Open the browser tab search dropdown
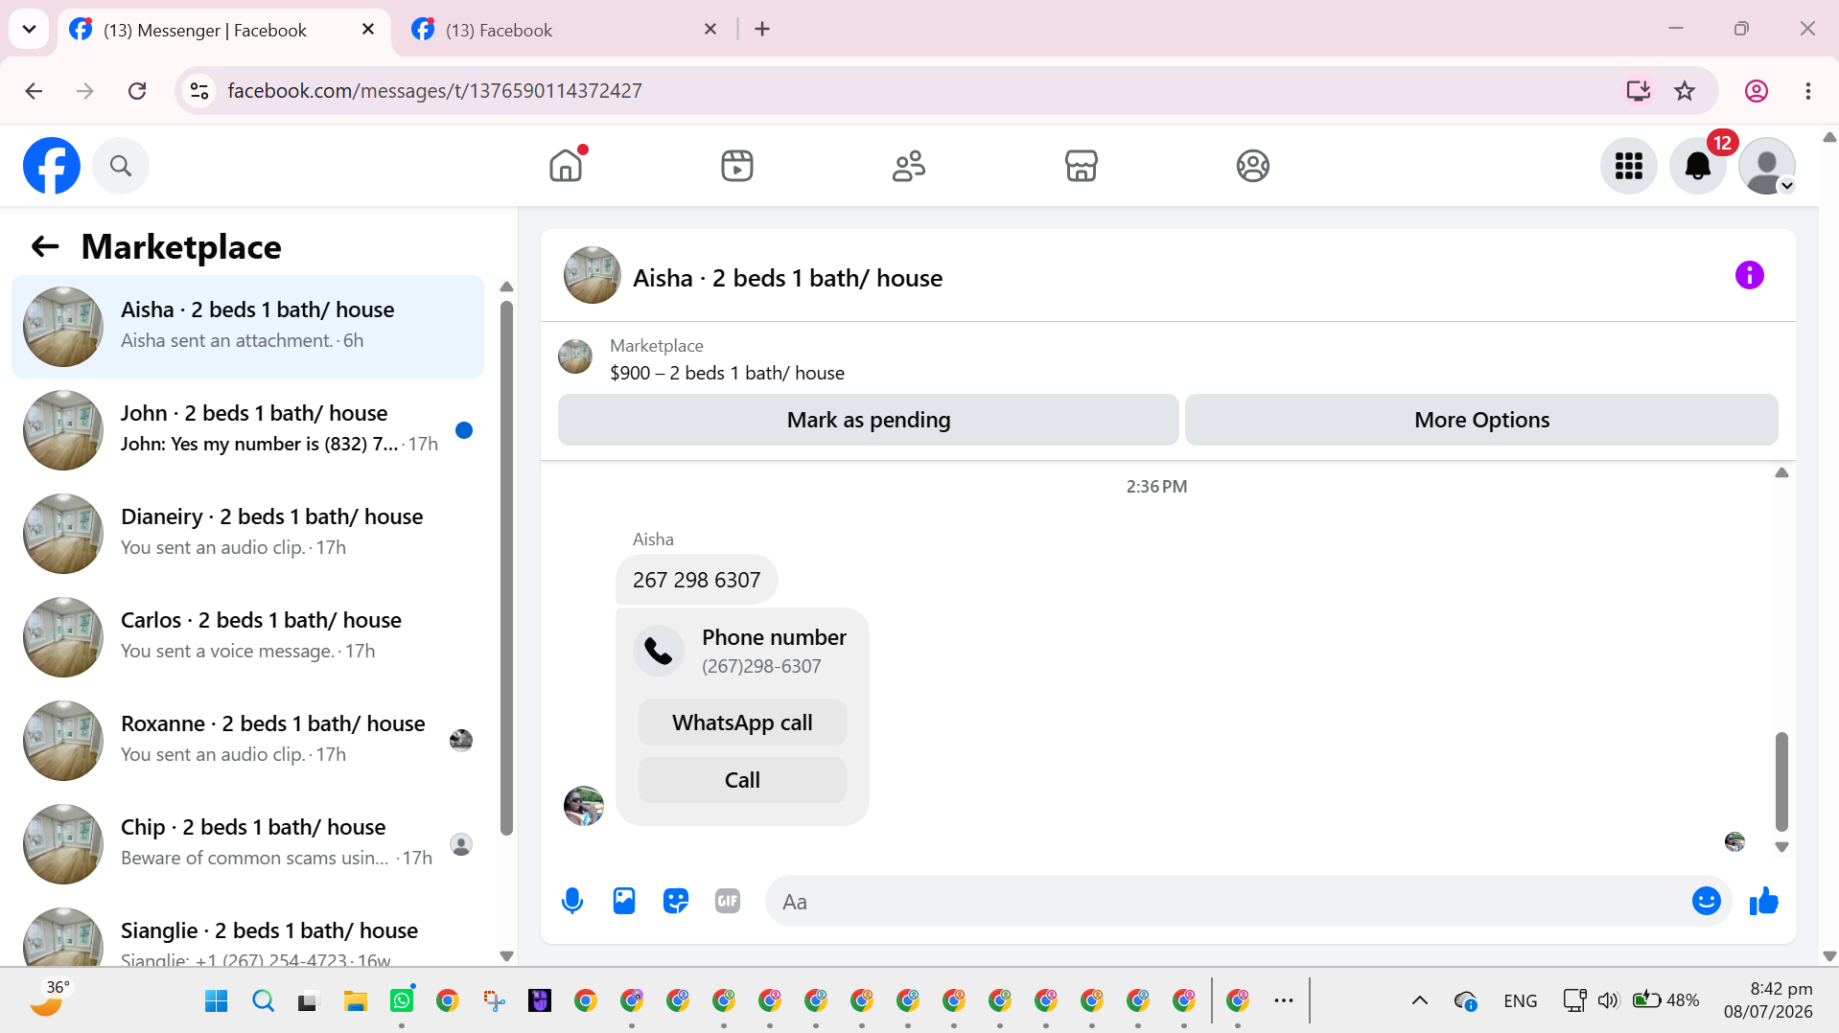Image resolution: width=1839 pixels, height=1033 pixels. click(29, 30)
